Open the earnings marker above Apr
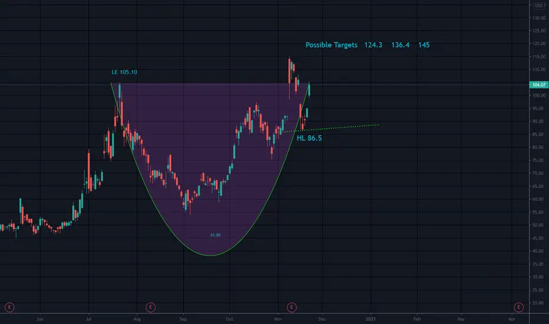The height and width of the screenshot is (324, 549). point(518,307)
